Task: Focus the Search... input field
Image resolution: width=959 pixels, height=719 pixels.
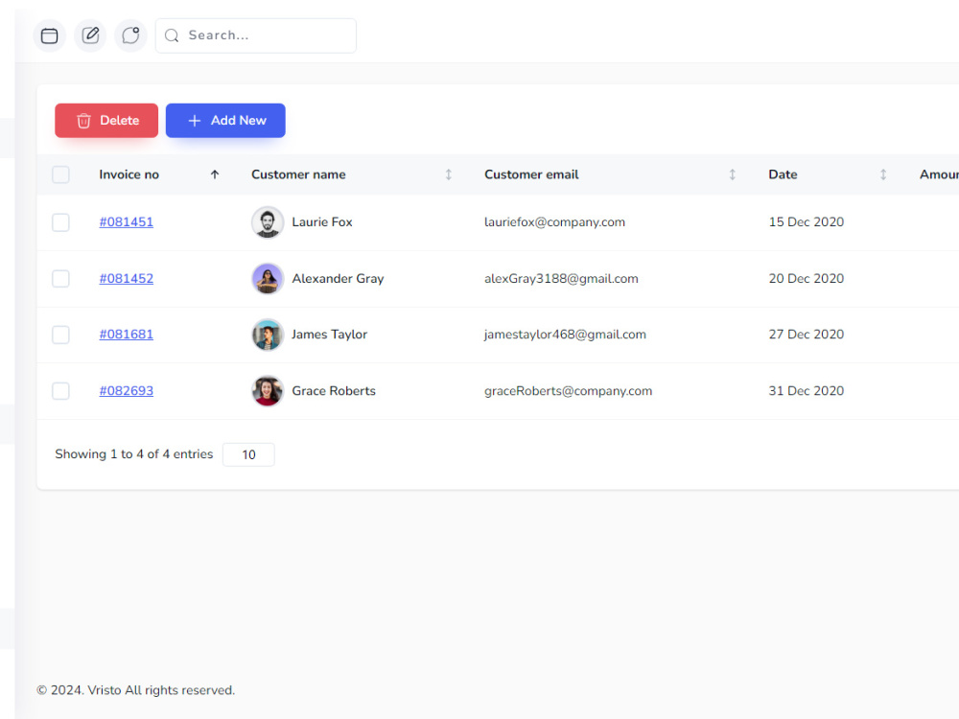Action: pyautogui.click(x=256, y=35)
